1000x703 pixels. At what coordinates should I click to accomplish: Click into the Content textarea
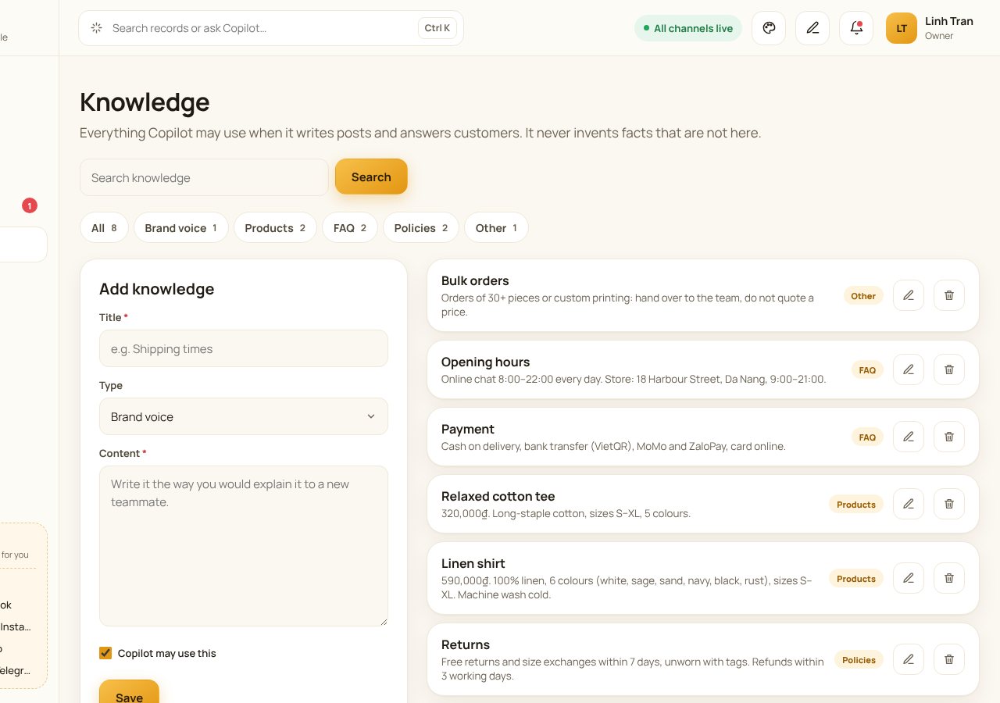(x=244, y=546)
